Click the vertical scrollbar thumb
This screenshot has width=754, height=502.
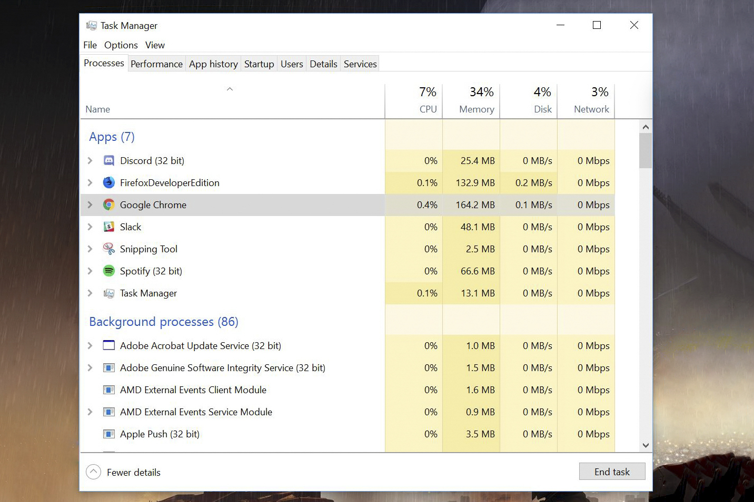pyautogui.click(x=646, y=150)
